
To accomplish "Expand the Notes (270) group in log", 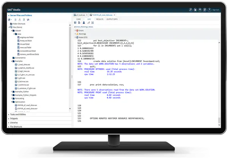I will point(75,37).
